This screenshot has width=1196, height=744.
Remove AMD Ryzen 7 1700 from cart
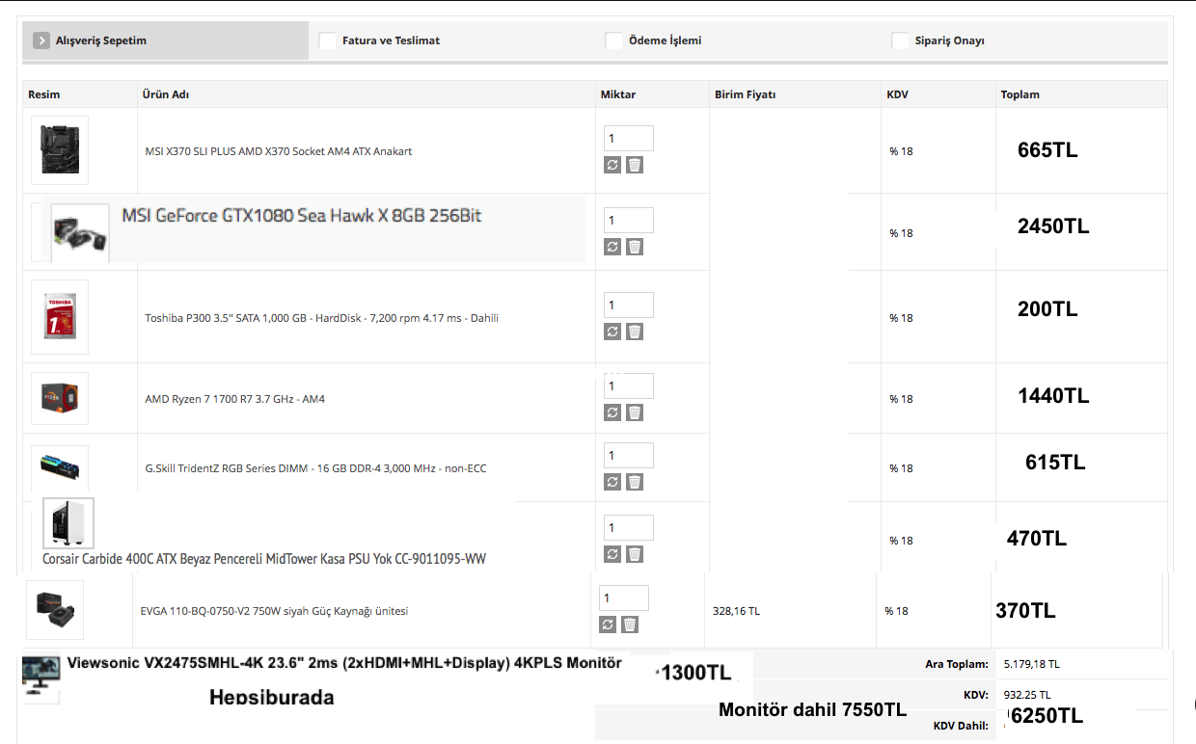point(634,412)
